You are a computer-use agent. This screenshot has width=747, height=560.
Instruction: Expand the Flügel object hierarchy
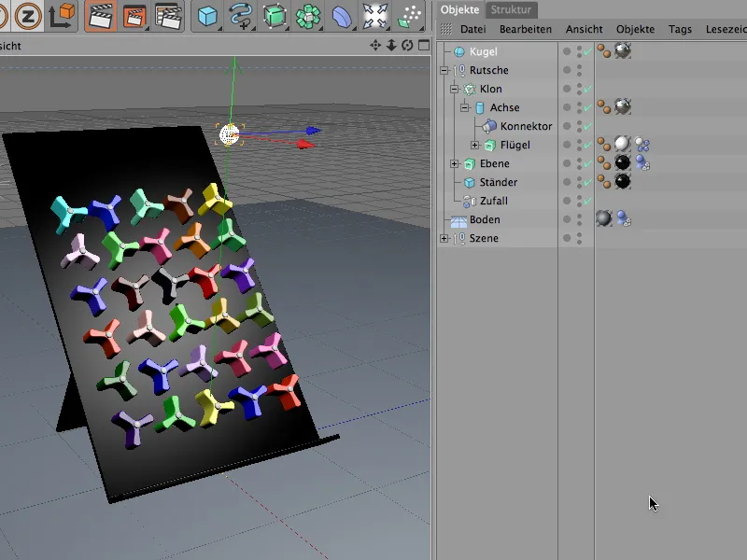pos(474,145)
